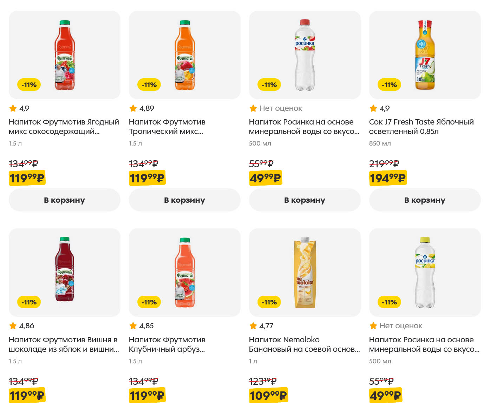Open Фрутмотив Тропический микс bottle image
The height and width of the screenshot is (403, 490).
click(x=185, y=55)
